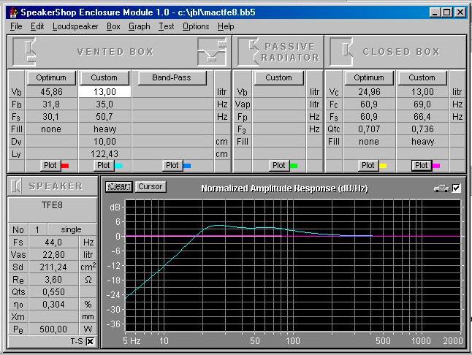Click the empty Xm value field
Viewport: 472px width, 355px height.
[53, 317]
